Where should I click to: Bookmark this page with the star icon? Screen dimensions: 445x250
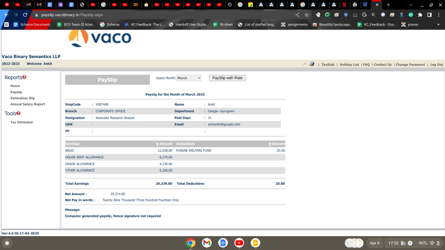306,15
